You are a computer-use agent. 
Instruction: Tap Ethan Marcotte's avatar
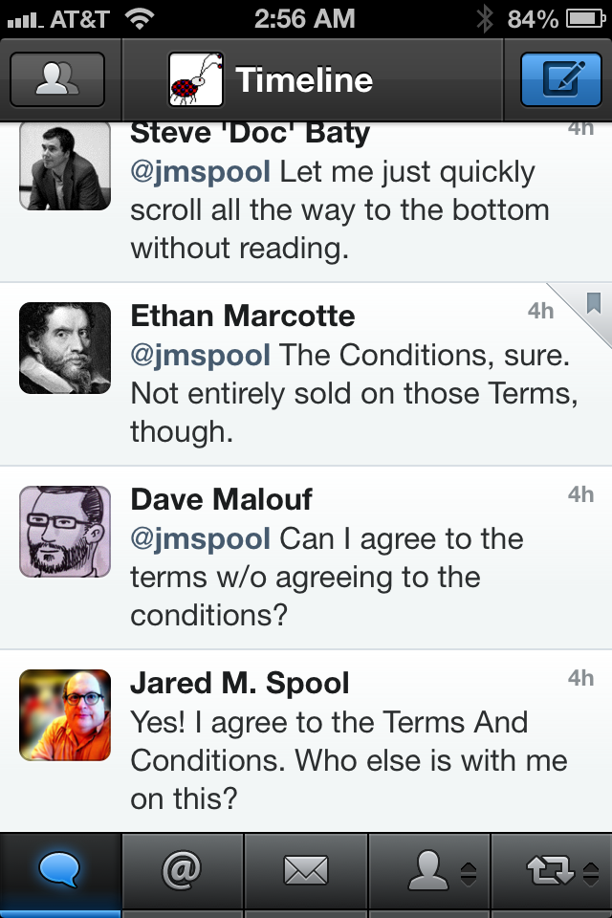[65, 348]
